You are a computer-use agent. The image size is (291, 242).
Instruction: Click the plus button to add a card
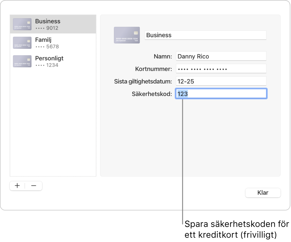18,186
